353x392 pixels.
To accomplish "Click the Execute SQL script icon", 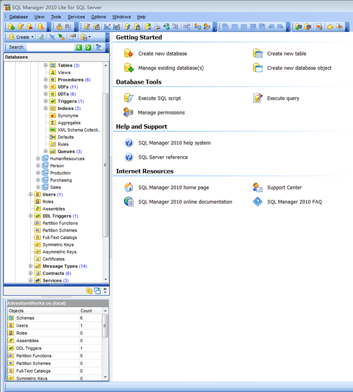I will [129, 98].
